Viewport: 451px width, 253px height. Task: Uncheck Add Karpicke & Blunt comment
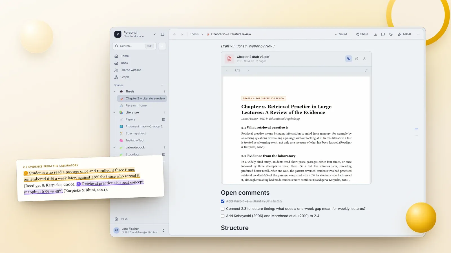tap(223, 201)
